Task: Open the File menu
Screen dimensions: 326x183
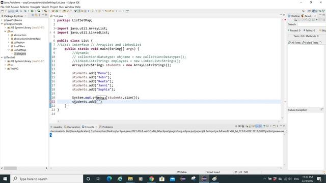Action: 3,7
